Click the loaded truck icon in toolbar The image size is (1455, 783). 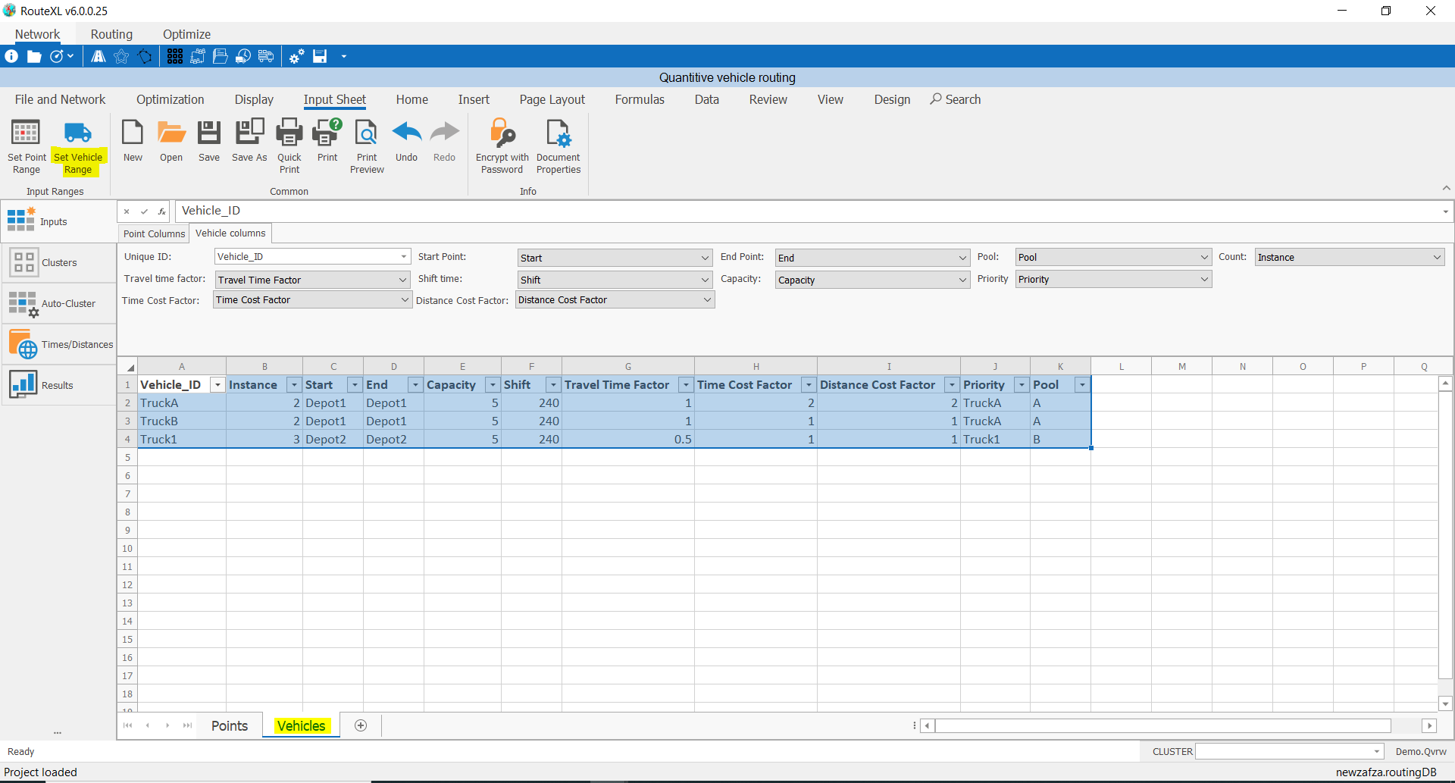click(266, 56)
